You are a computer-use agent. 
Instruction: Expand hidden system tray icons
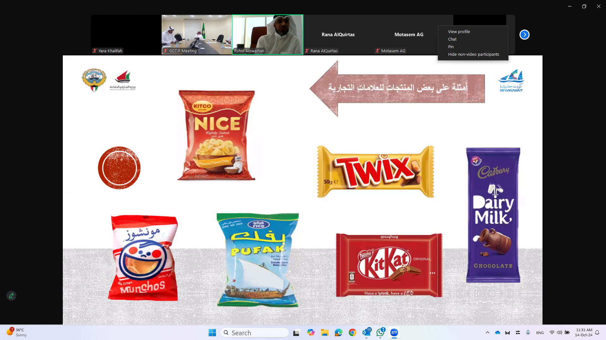487,332
